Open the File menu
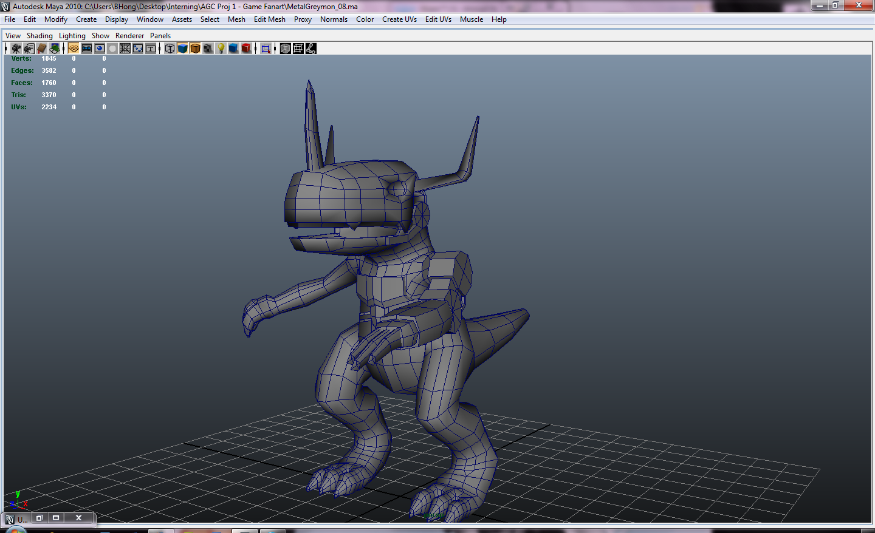 [10, 19]
